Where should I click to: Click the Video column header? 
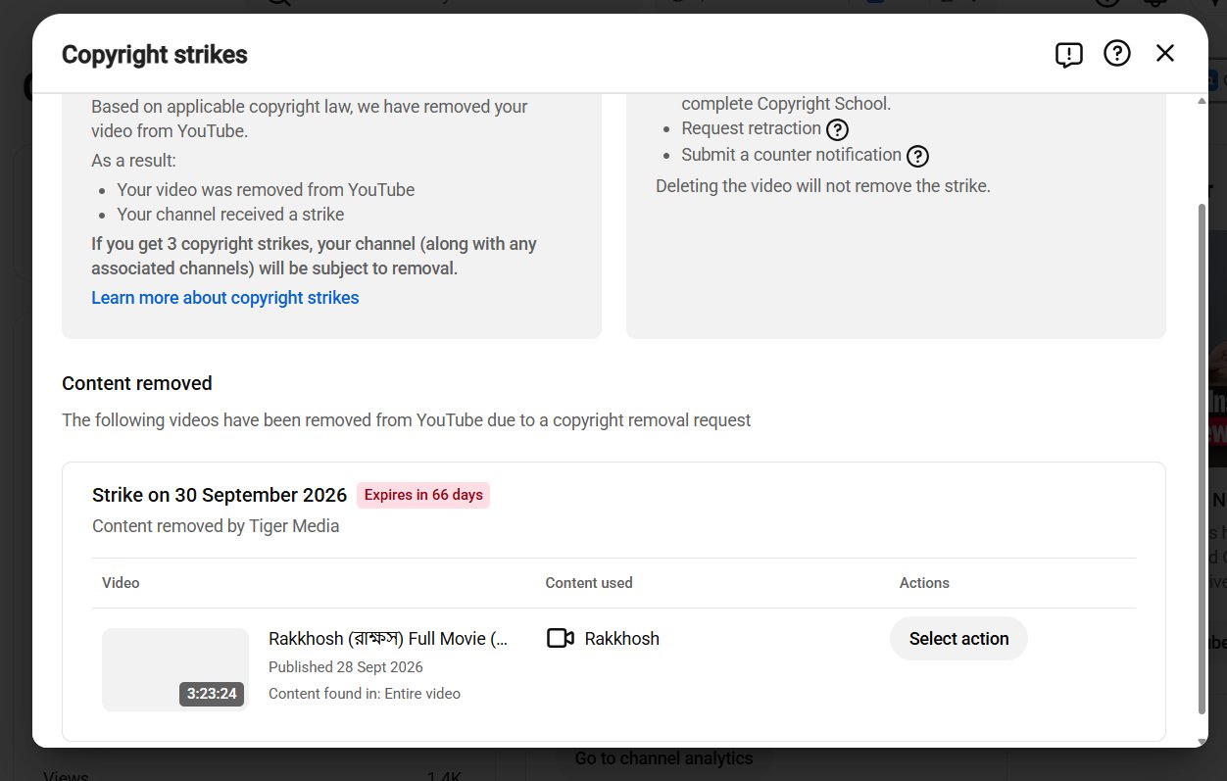(121, 583)
